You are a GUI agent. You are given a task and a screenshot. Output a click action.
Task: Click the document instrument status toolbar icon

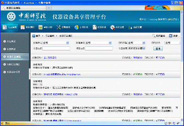tap(94, 27)
